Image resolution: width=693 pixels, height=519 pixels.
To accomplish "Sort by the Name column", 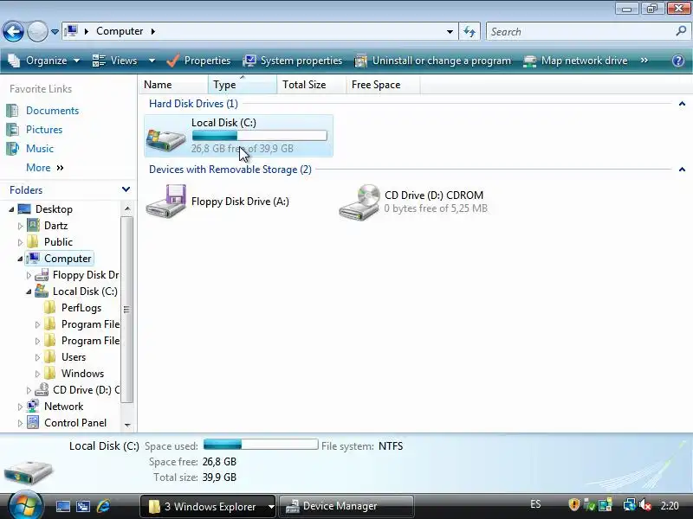I will point(174,84).
